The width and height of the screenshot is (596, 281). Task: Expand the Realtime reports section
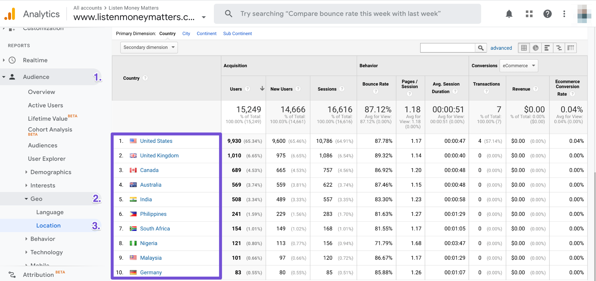4,60
